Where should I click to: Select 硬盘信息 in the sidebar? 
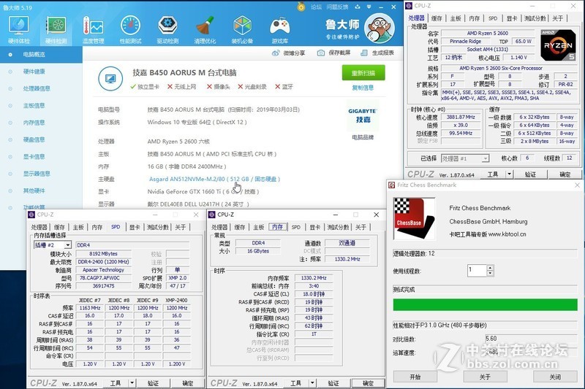click(34, 139)
